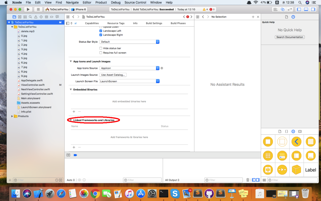The height and width of the screenshot is (201, 321).
Task: Switch to the Capabilities tab
Action: 92,23
